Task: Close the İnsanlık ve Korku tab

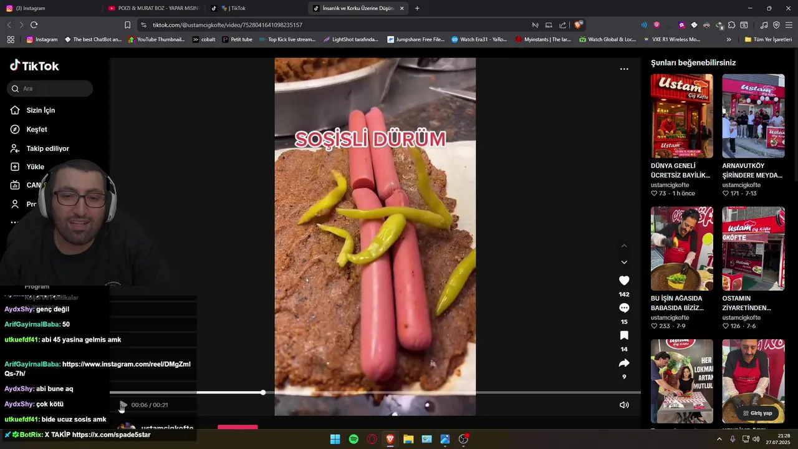Action: 401,8
